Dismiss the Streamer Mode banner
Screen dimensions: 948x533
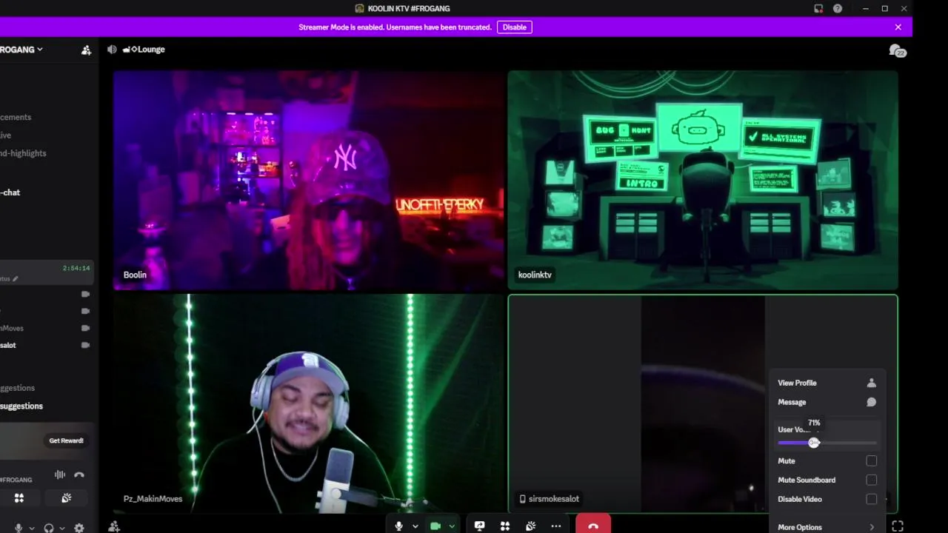click(x=898, y=27)
